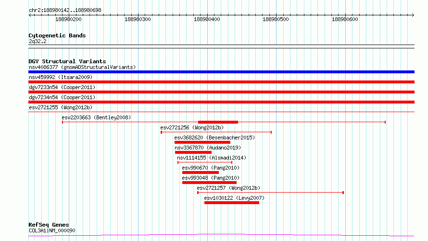Click the red esv3682620 variant bar
The image size is (428, 241).
pyautogui.click(x=202, y=142)
